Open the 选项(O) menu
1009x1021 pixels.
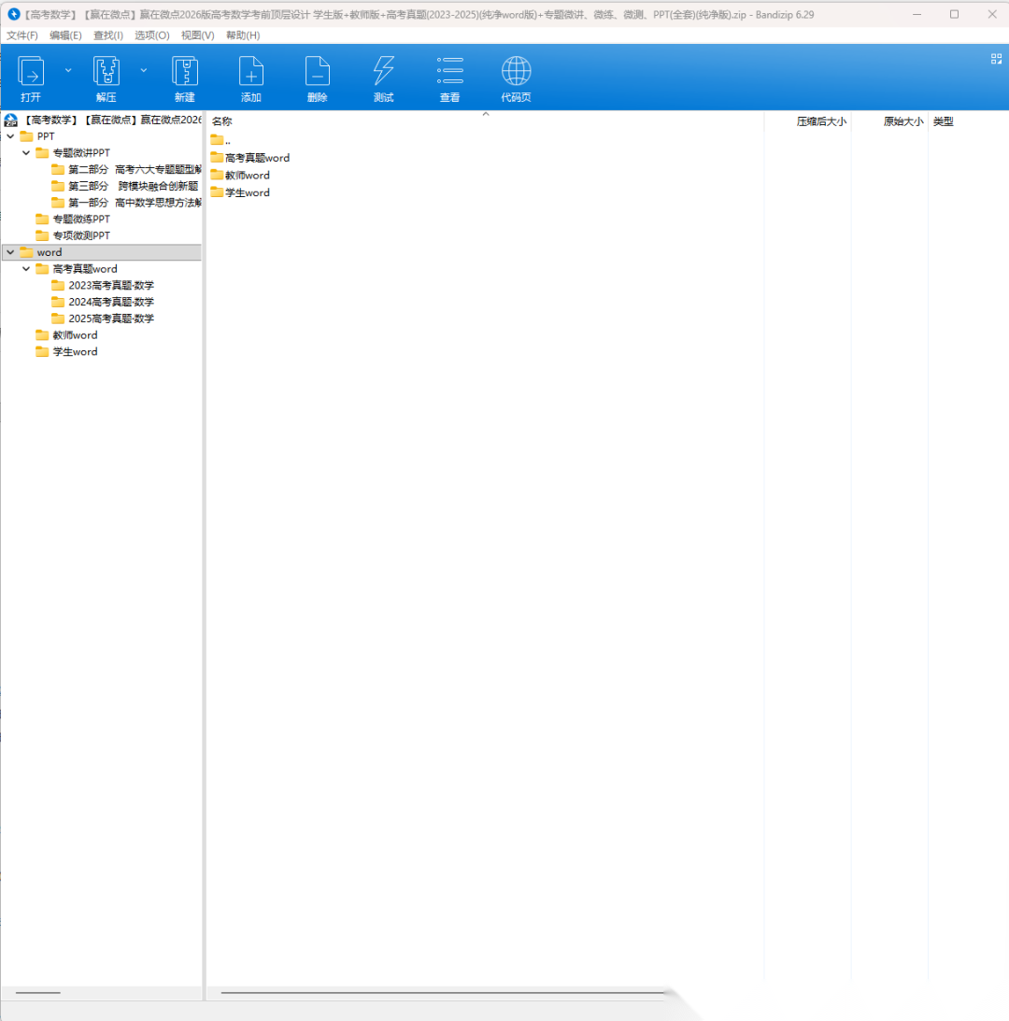[x=151, y=35]
